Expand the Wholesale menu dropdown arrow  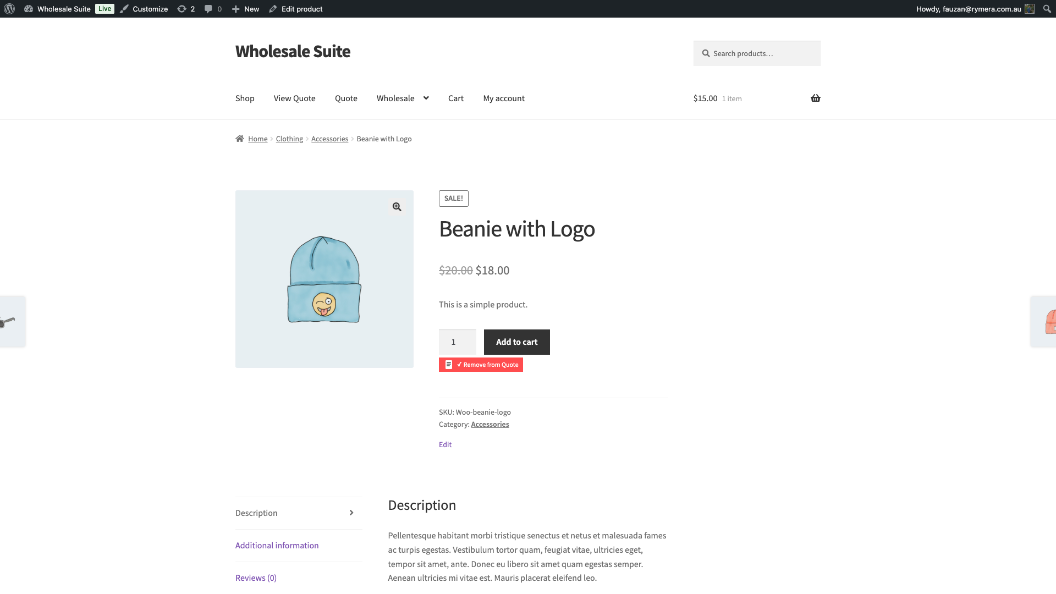point(426,98)
